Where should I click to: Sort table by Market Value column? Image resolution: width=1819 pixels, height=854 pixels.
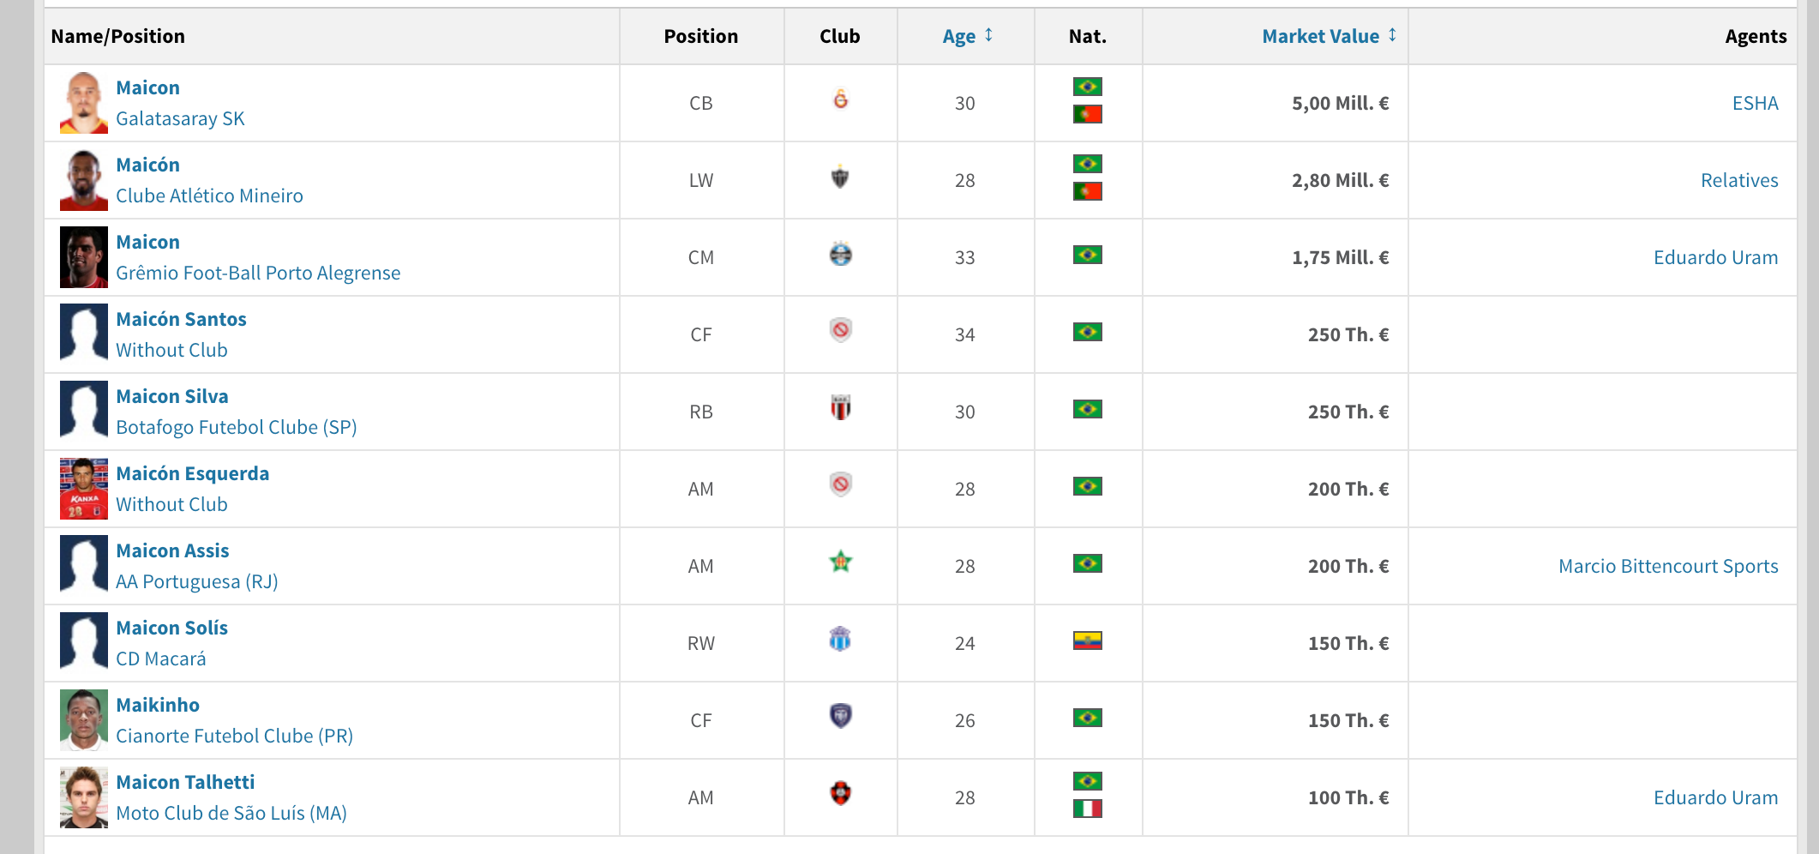[x=1320, y=36]
